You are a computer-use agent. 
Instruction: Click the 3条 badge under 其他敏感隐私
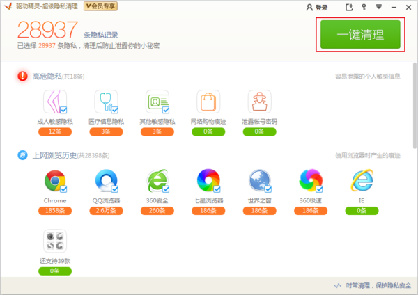point(157,131)
